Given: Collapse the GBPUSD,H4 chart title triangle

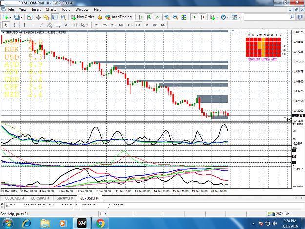Looking at the screenshot, I should click(3, 33).
